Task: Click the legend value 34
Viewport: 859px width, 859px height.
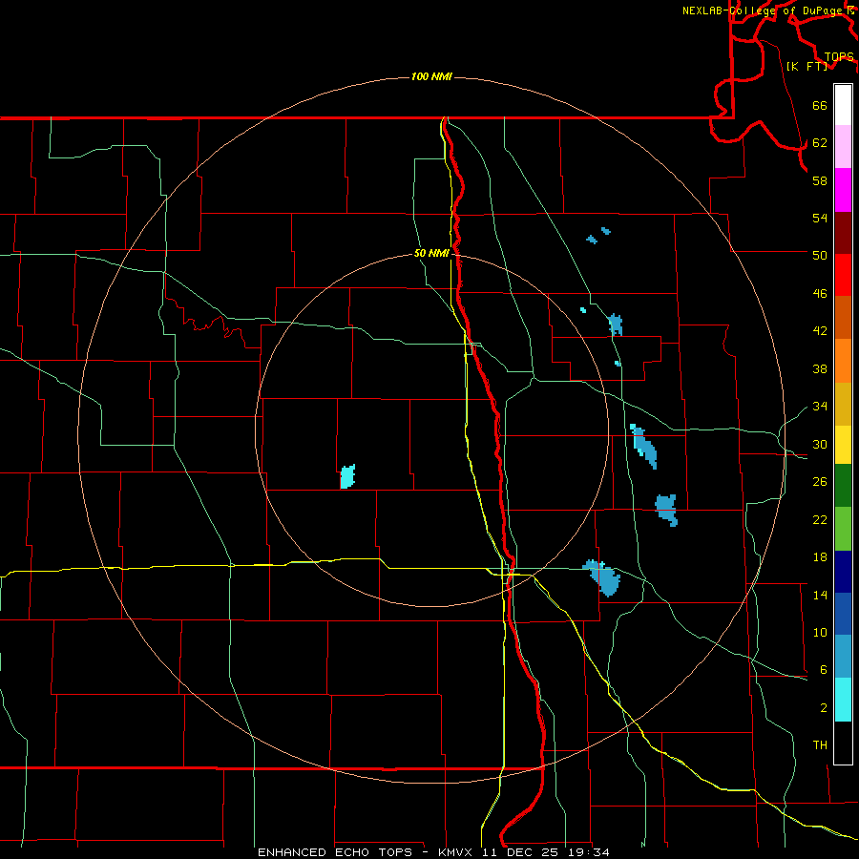Action: click(820, 407)
